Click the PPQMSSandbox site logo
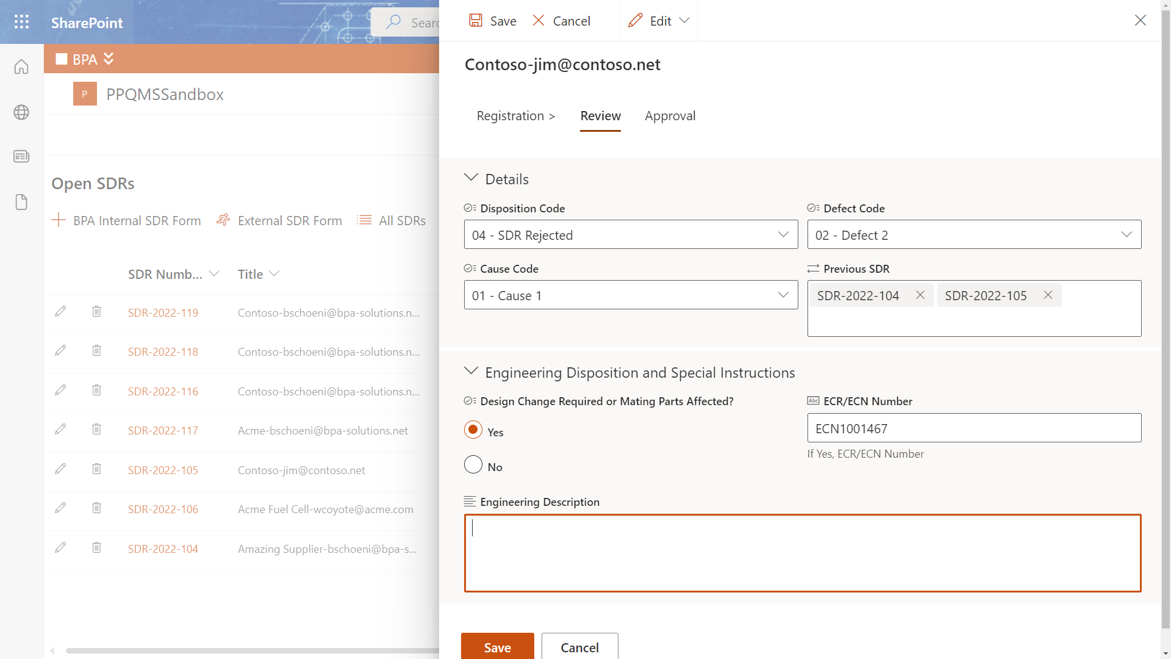The height and width of the screenshot is (659, 1171). pos(85,94)
